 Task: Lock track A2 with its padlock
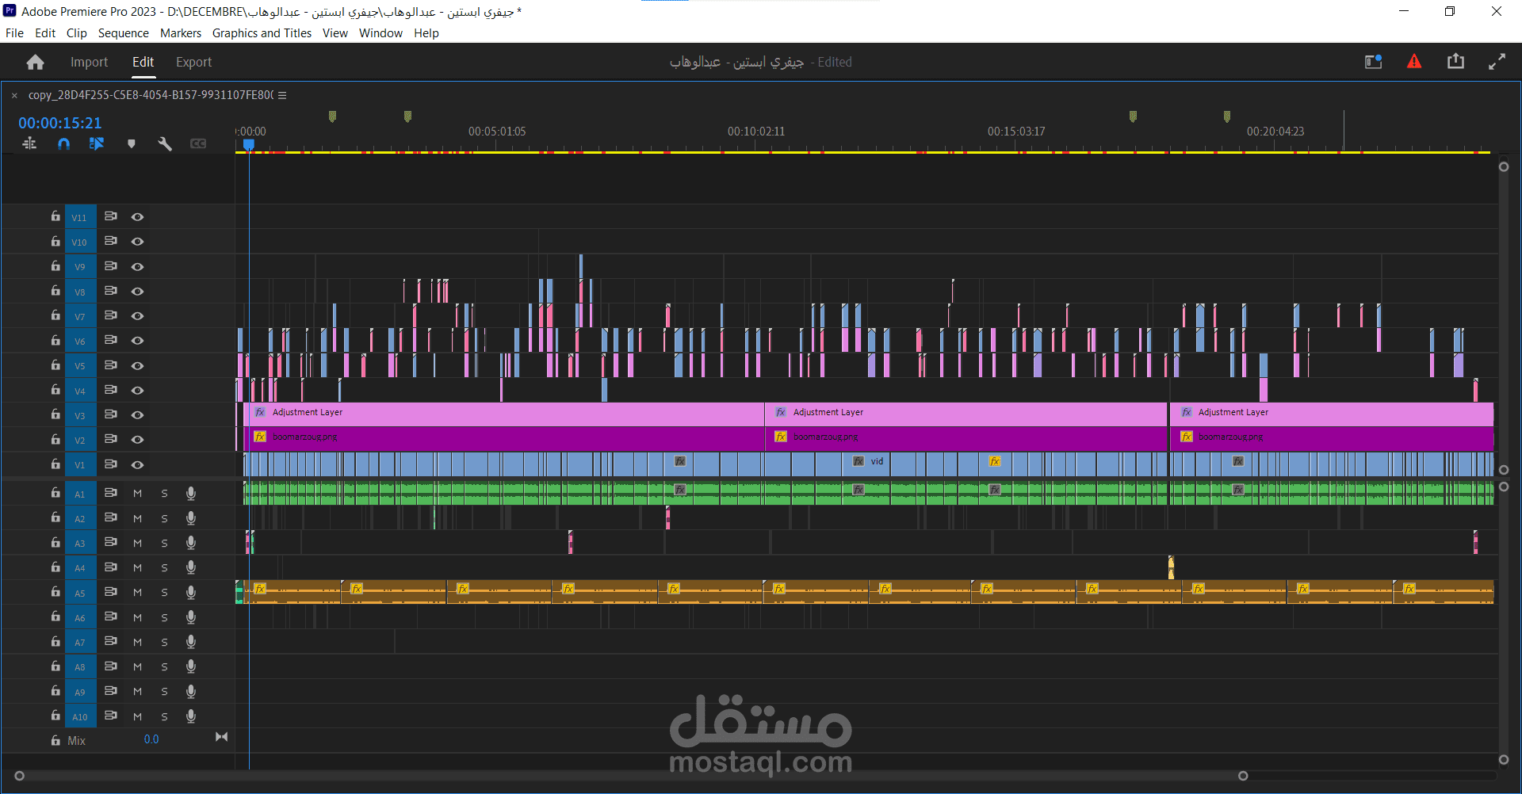(55, 517)
